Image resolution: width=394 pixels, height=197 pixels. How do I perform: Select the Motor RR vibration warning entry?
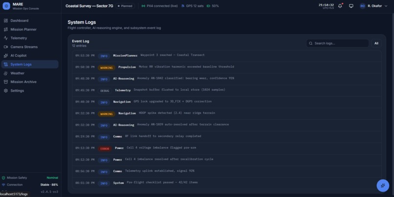(x=227, y=67)
